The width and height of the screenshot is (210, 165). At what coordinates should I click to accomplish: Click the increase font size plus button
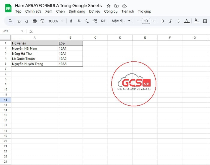[154, 21]
